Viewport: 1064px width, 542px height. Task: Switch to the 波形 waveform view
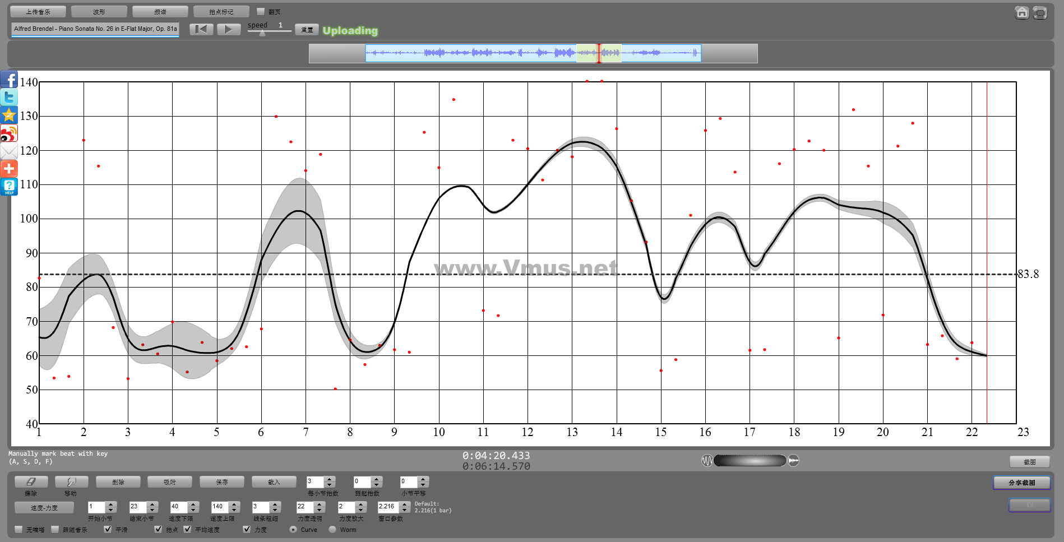coord(99,11)
